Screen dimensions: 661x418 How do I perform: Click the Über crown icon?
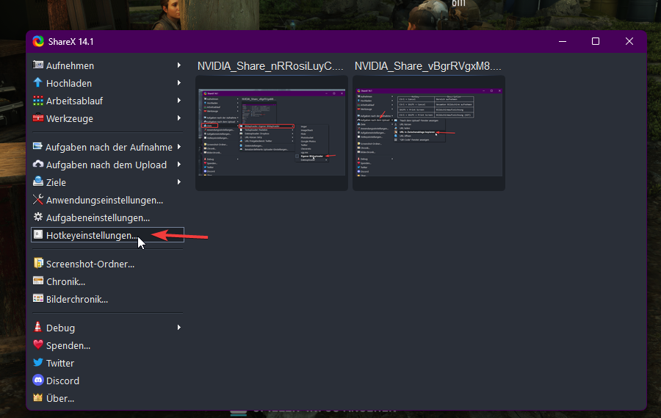(x=38, y=398)
